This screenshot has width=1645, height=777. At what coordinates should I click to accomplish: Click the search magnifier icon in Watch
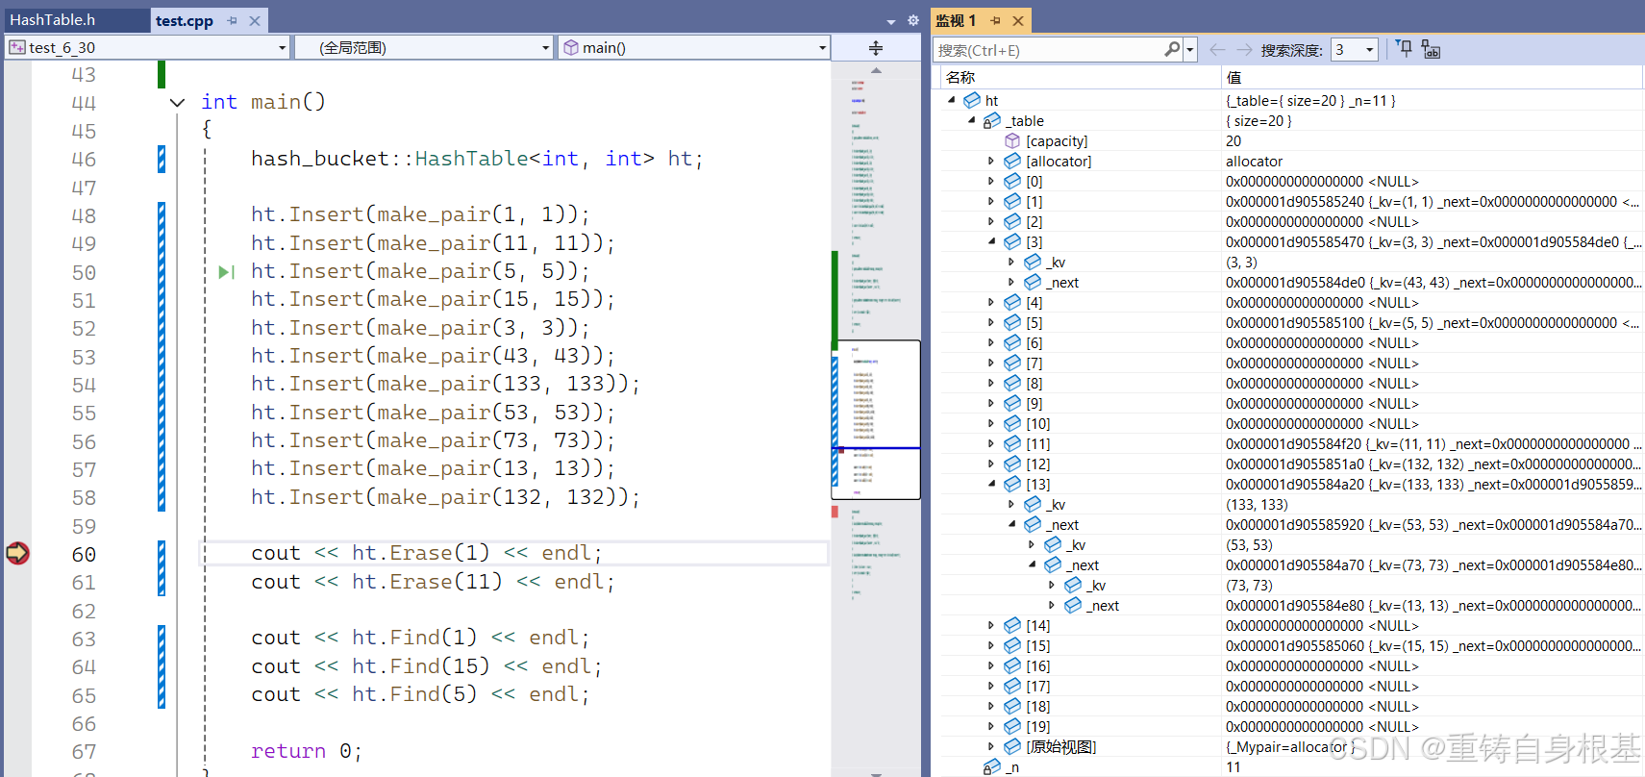[x=1172, y=49]
